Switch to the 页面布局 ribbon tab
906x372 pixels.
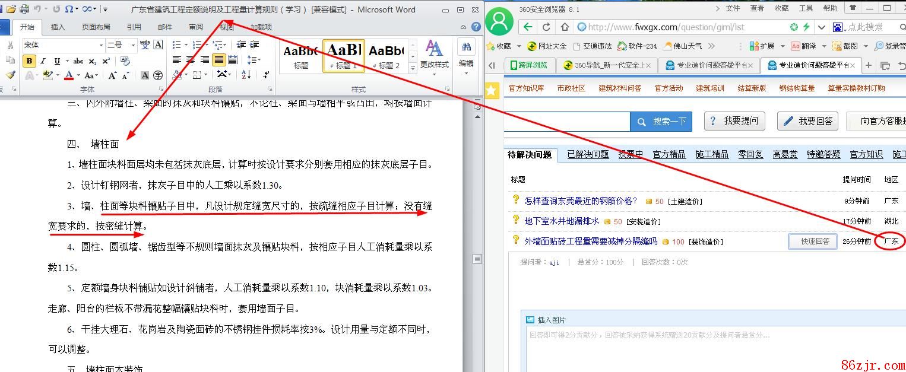click(96, 27)
